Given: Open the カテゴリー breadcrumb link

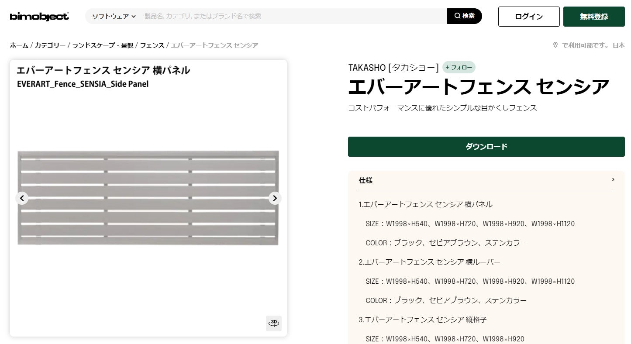Looking at the screenshot, I should coord(50,45).
